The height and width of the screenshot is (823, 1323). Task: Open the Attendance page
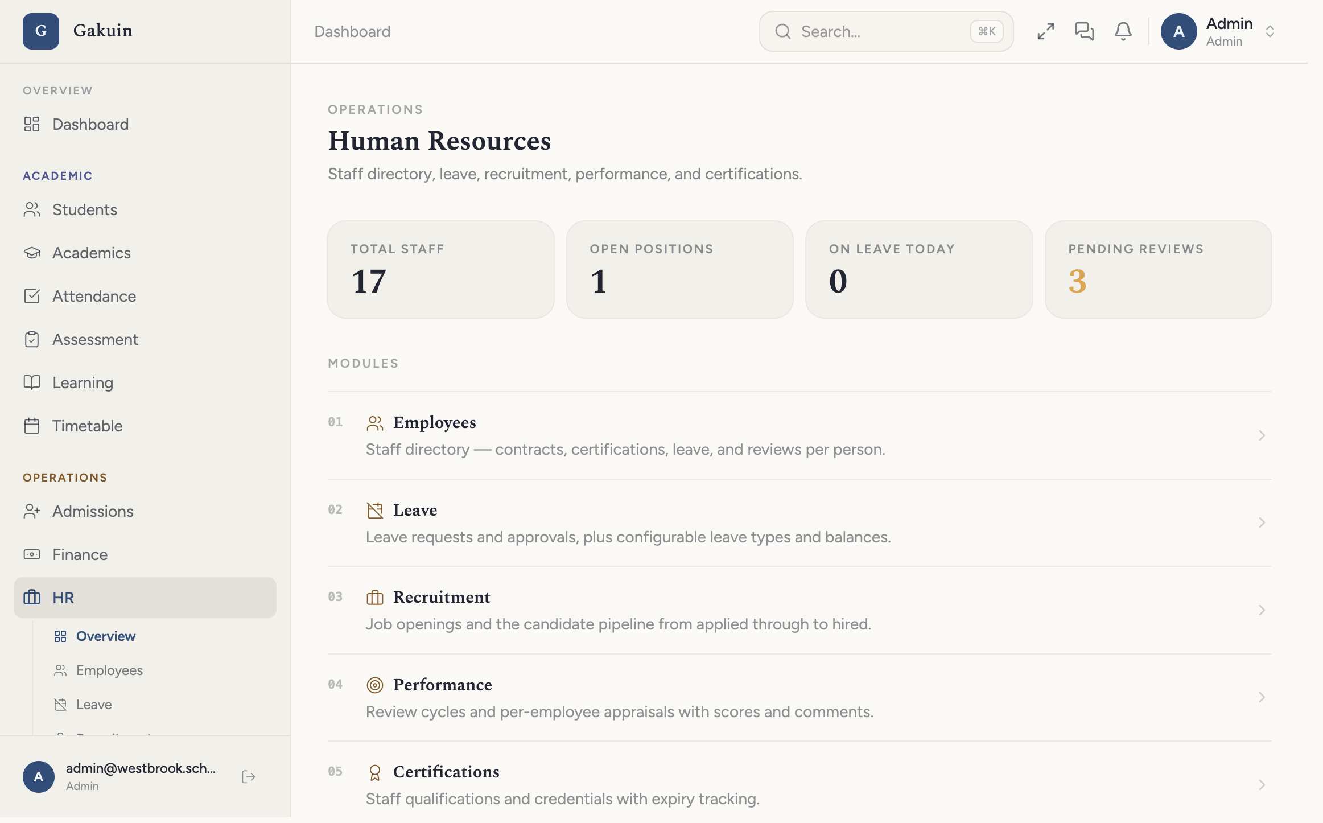(145, 296)
